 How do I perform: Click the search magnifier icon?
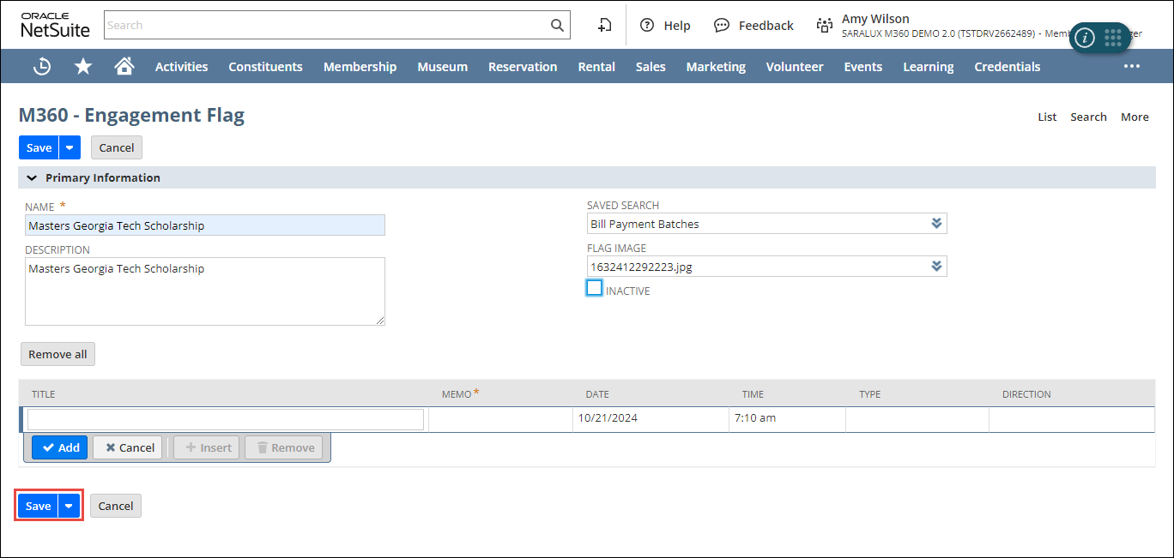click(x=557, y=26)
